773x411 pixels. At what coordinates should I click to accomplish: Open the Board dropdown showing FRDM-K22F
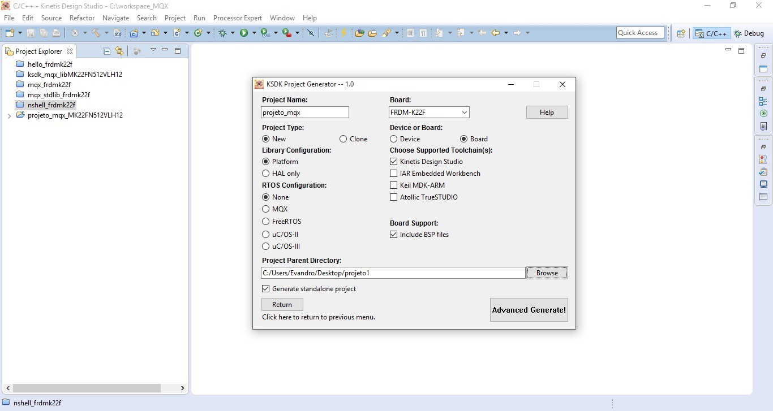pyautogui.click(x=429, y=113)
